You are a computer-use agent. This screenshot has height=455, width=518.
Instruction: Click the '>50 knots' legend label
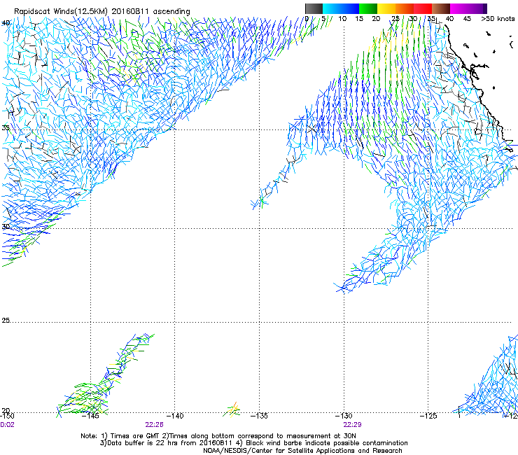coord(498,19)
